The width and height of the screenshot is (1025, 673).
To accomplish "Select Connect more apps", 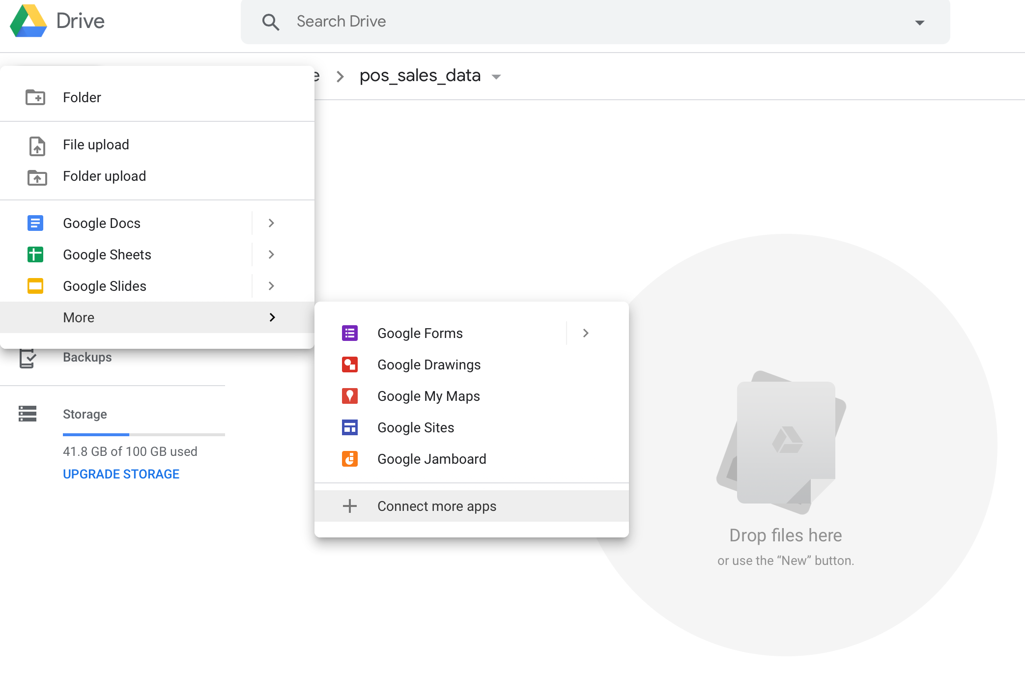I will pos(472,506).
